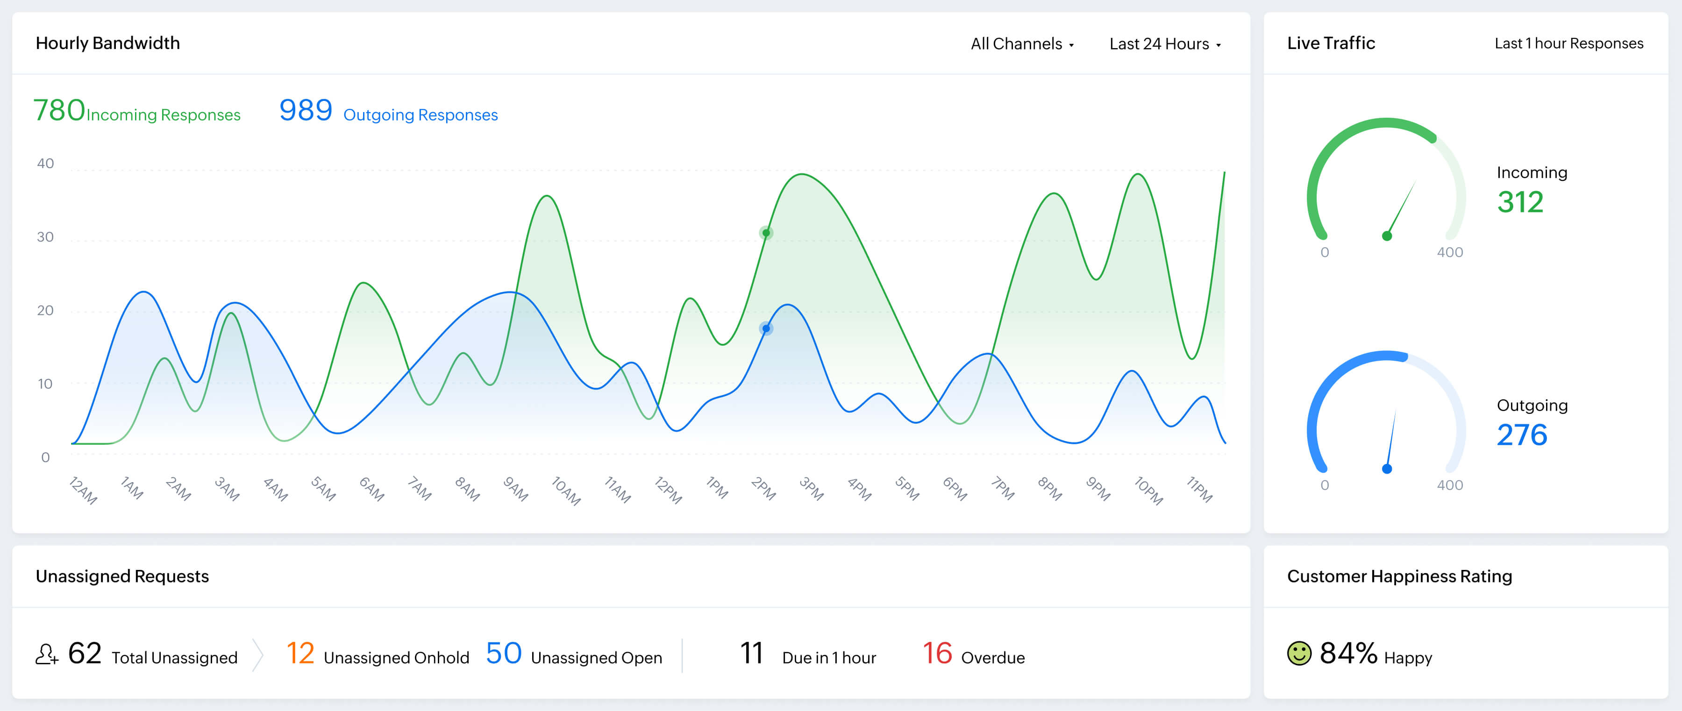
Task: Click the All Channels dropdown arrow
Action: (1071, 45)
